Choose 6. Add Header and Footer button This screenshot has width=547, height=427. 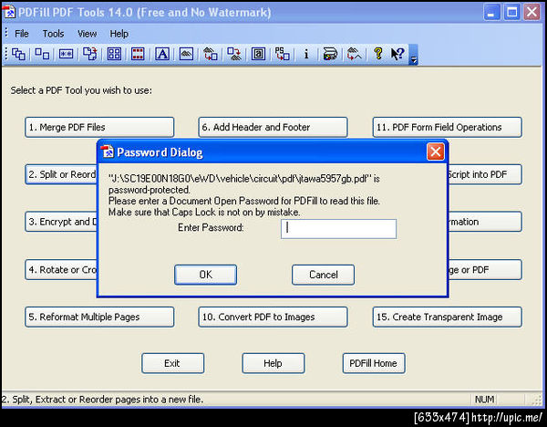[x=273, y=127]
